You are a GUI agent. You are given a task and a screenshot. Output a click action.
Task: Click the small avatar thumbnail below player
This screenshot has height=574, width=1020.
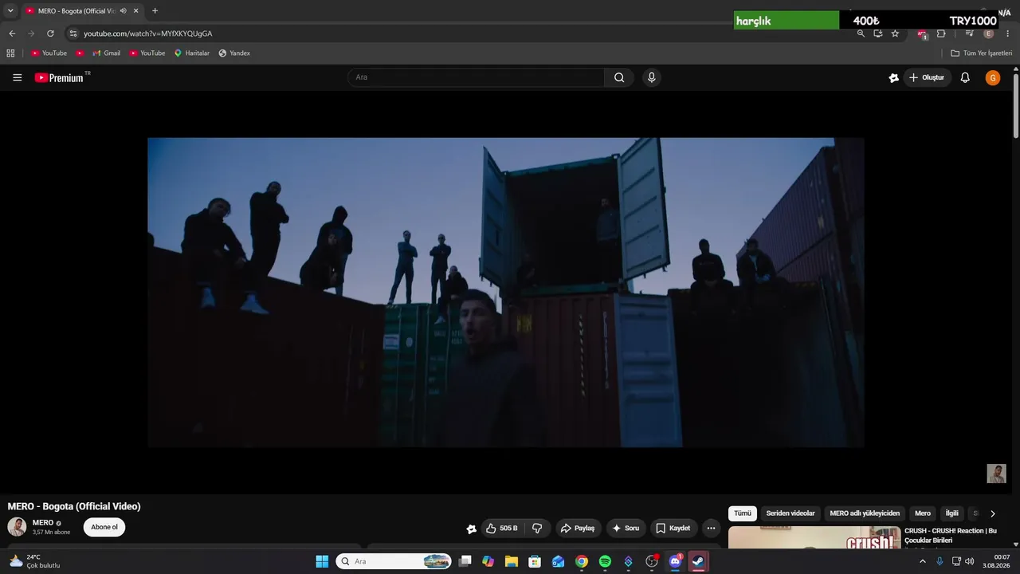(996, 474)
